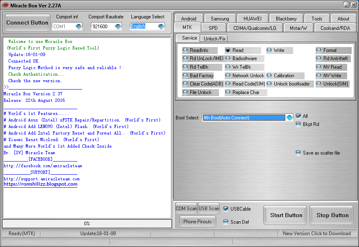Close the Miracle Box window
Image resolution: width=359 pixels, height=247 pixels.
(353, 5)
